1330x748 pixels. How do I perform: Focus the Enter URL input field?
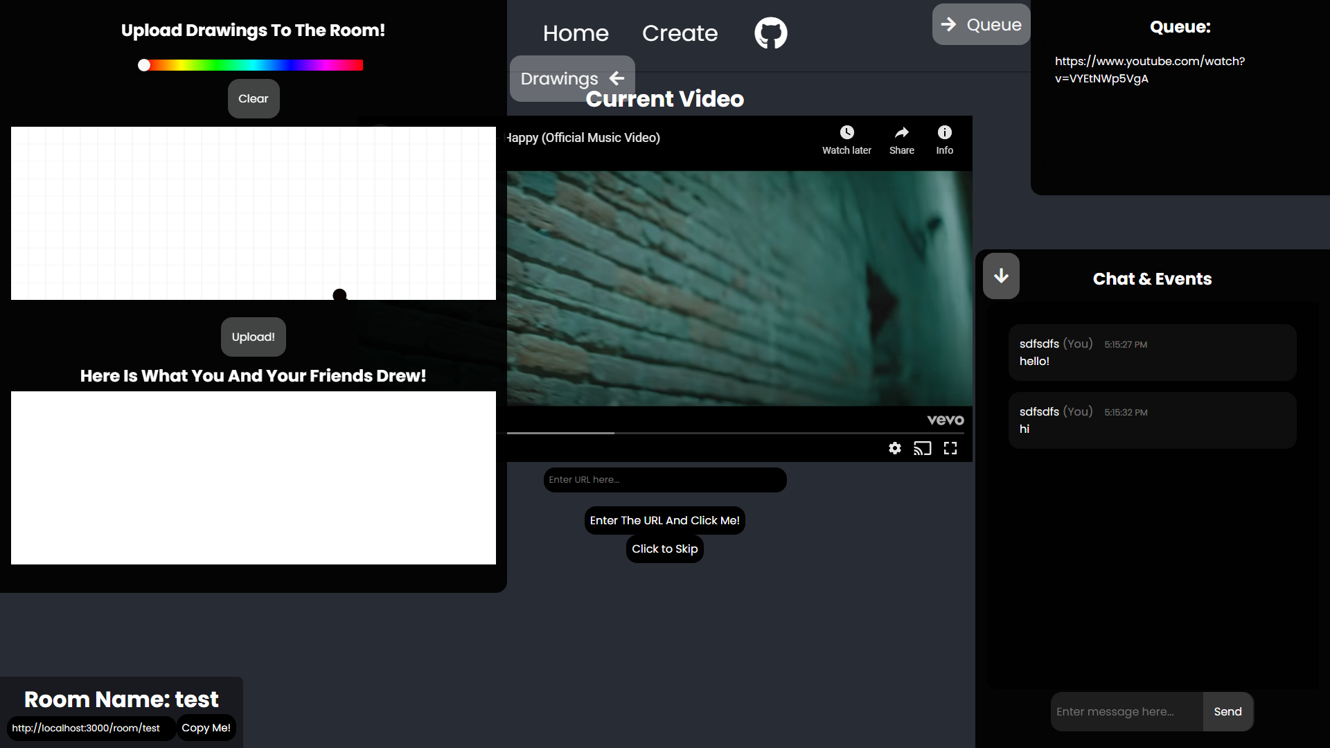[x=664, y=480]
